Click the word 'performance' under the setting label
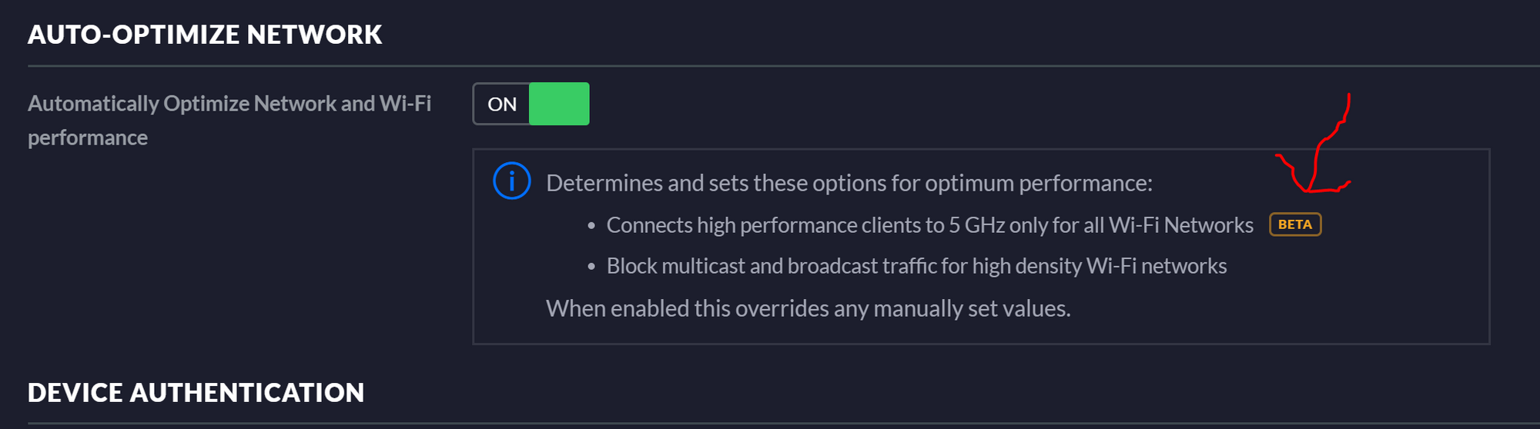The height and width of the screenshot is (429, 1540). pyautogui.click(x=88, y=138)
